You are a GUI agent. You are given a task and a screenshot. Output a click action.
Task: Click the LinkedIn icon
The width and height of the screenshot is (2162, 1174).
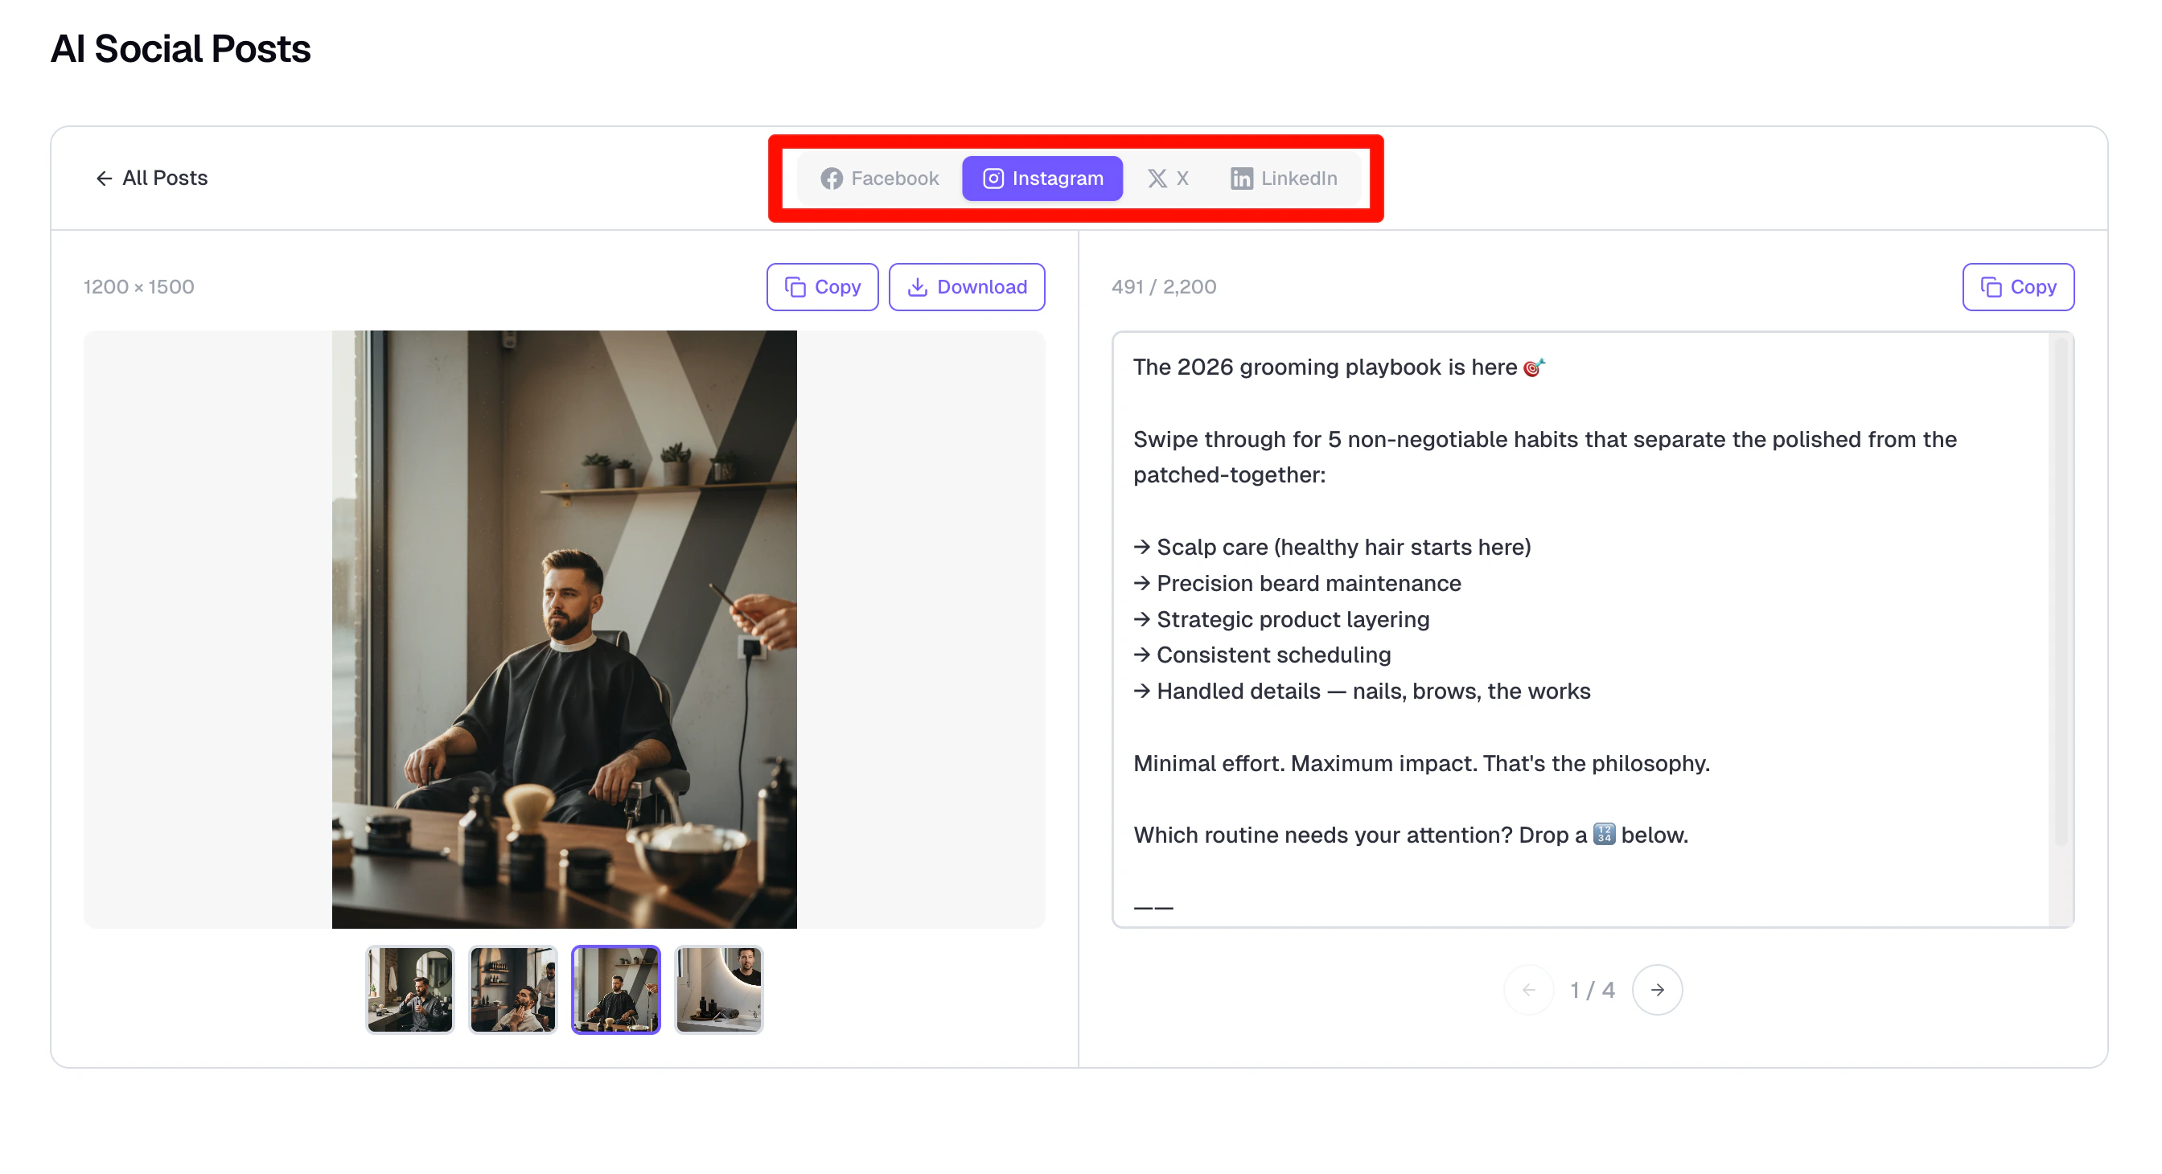click(x=1239, y=178)
